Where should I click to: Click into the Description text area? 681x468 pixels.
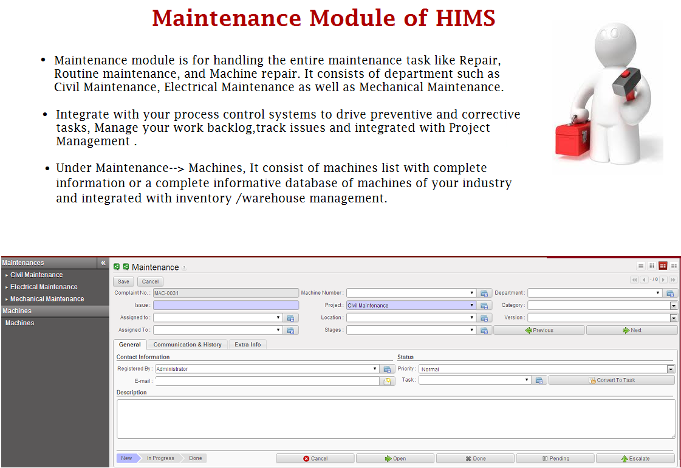[x=396, y=419]
